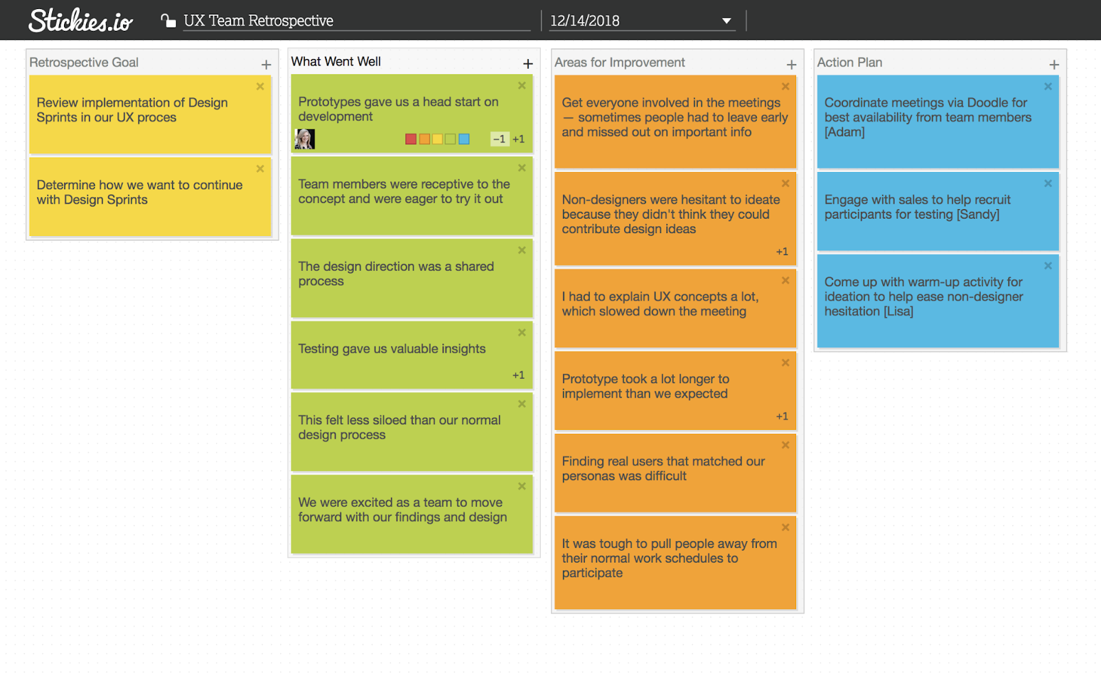Click the author avatar on the Prototypes sticky

[x=305, y=139]
